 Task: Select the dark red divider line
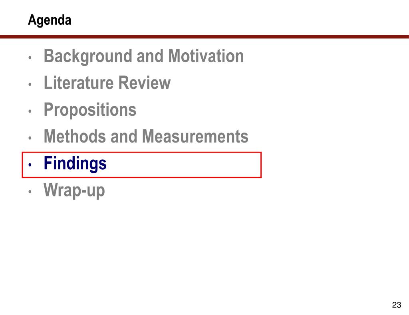pyautogui.click(x=204, y=37)
